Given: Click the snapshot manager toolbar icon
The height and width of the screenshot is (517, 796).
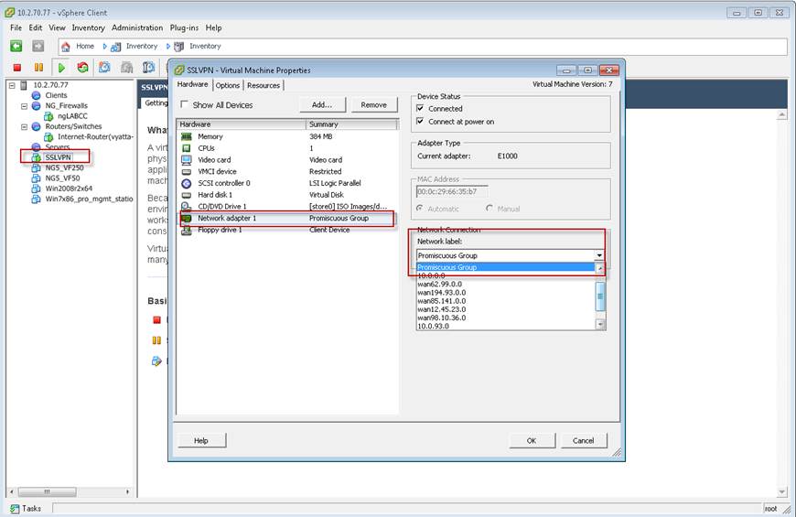Looking at the screenshot, I should [148, 67].
